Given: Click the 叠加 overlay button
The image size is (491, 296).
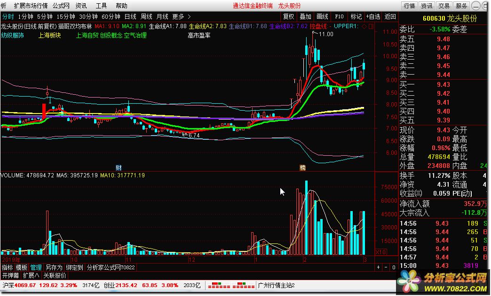Looking at the screenshot, I should click(x=305, y=16).
